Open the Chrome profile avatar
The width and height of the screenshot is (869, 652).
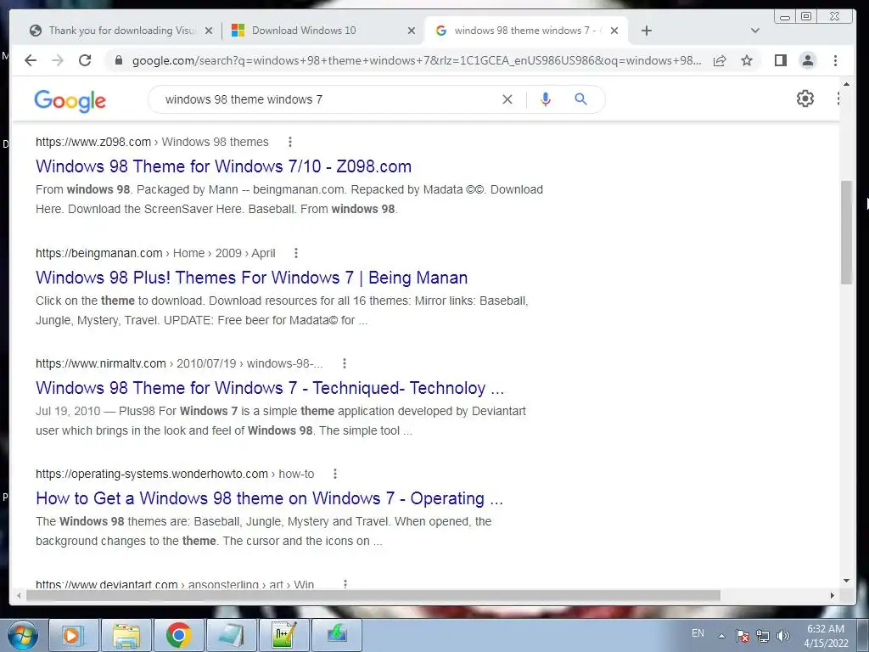[x=808, y=60]
